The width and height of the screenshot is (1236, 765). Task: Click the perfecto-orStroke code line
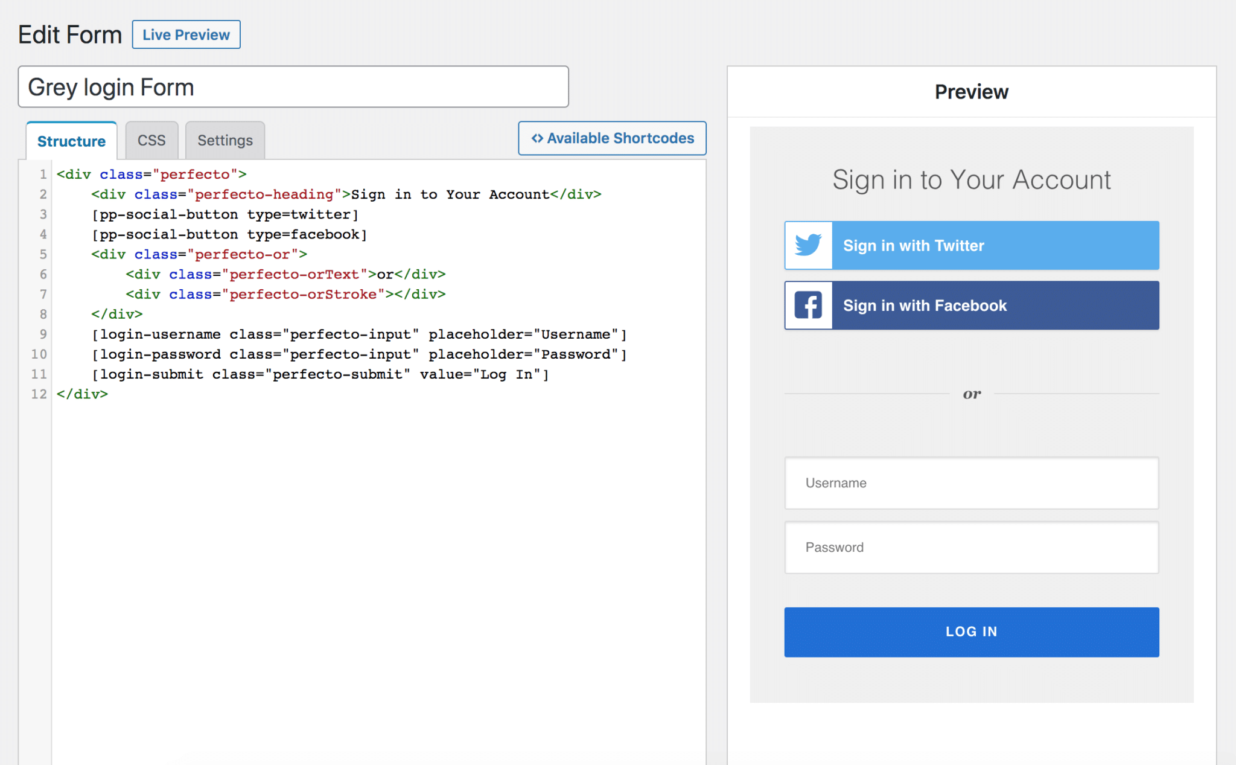point(285,294)
